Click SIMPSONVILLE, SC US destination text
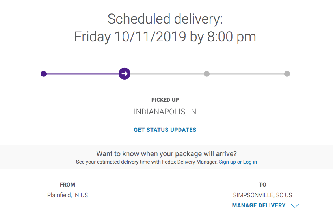This screenshot has width=333, height=222. (x=262, y=195)
